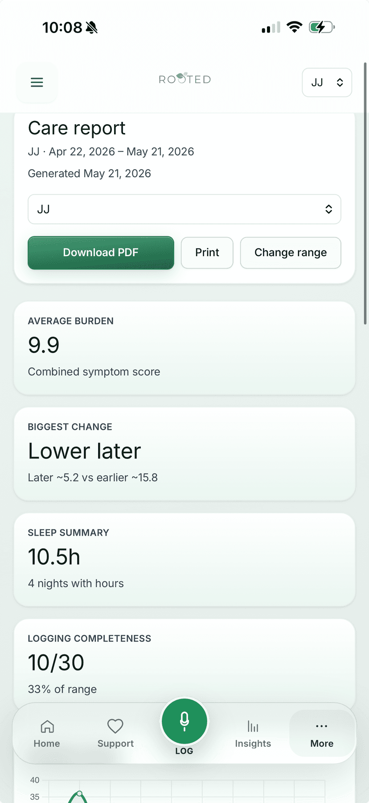Select the Biggest Change card
Screen dimensions: 369x803
pos(184,454)
